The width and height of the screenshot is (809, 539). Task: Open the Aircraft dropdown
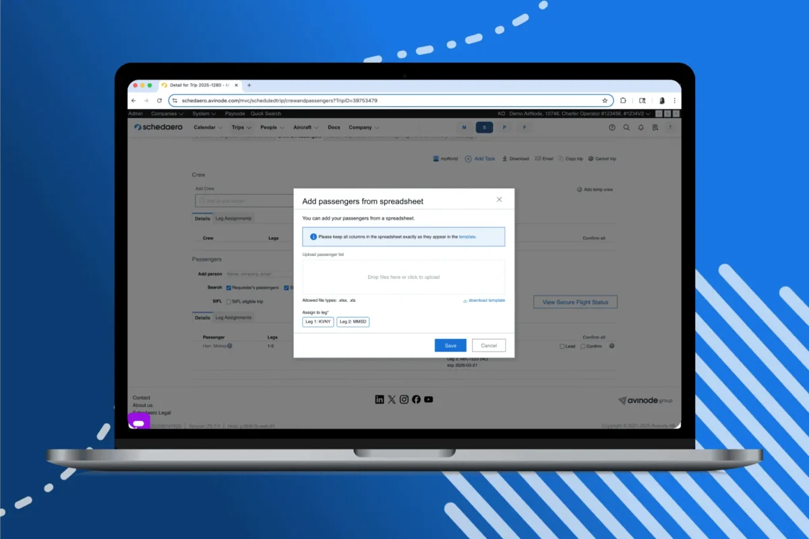303,127
